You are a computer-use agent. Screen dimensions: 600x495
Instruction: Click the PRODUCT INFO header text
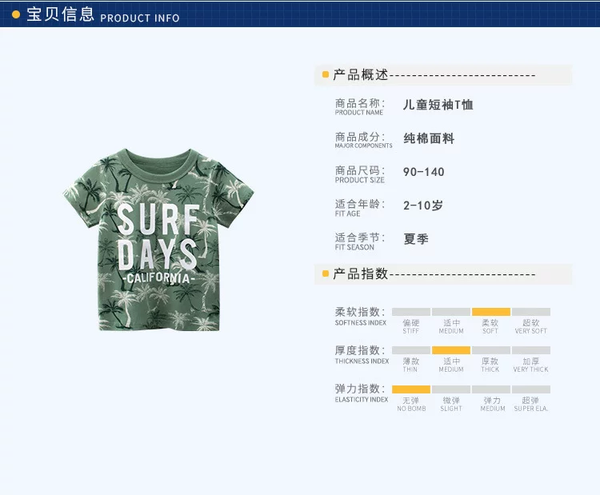click(140, 18)
